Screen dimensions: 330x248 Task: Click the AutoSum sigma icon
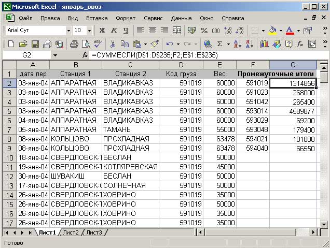coord(220,44)
